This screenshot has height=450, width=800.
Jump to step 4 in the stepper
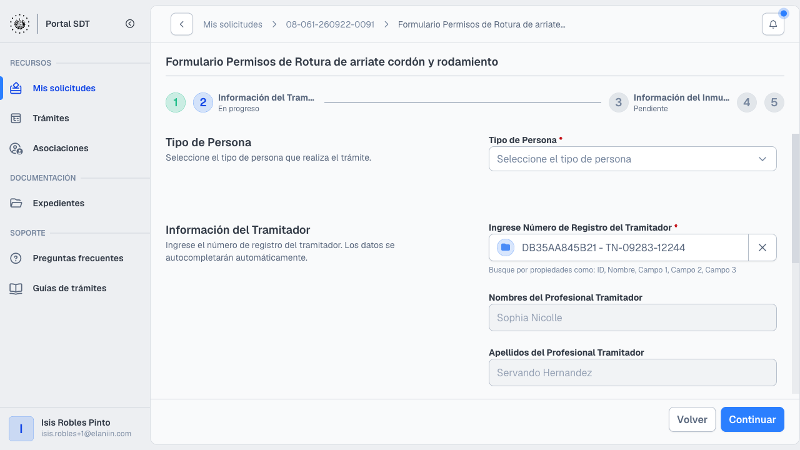(x=747, y=102)
